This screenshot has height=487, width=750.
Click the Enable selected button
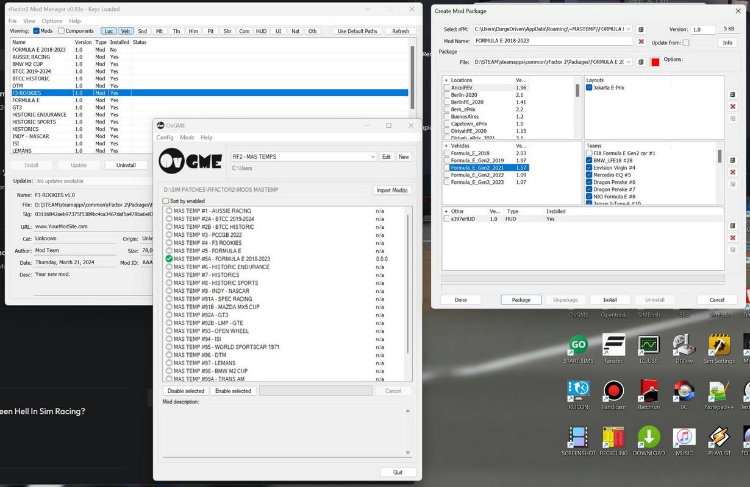point(233,391)
